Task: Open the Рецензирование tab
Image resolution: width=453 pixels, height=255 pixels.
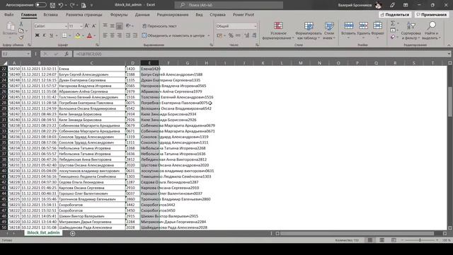Action: pyautogui.click(x=173, y=14)
